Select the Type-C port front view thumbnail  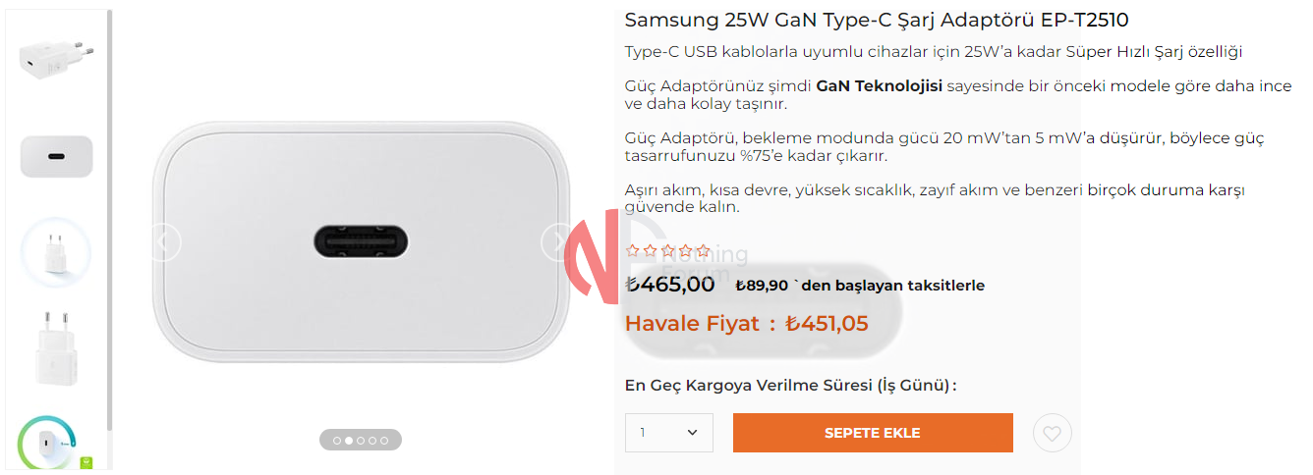(56, 156)
